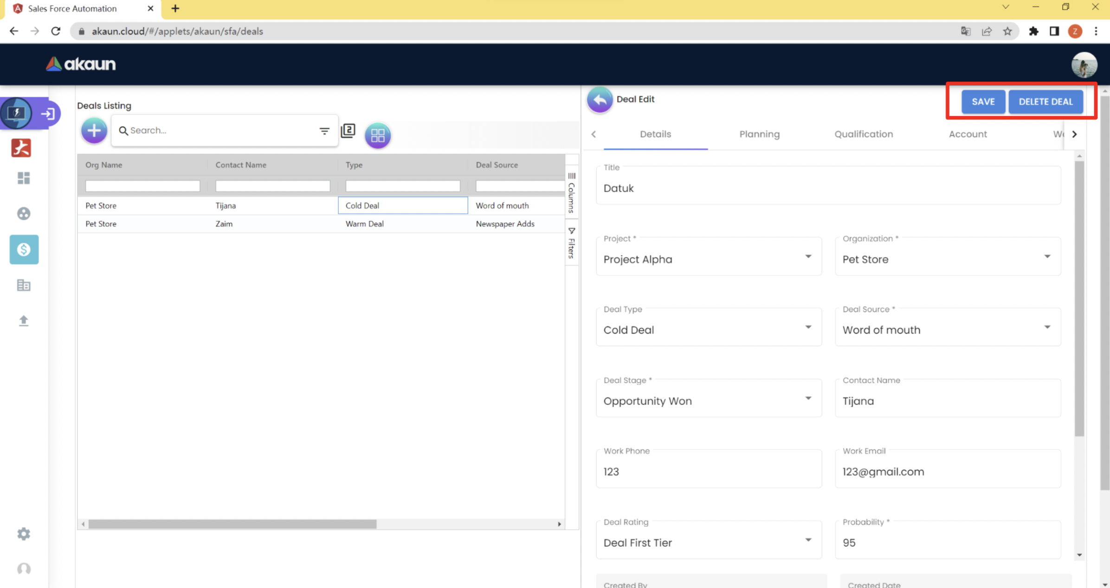The image size is (1110, 588).
Task: Expand the Deal Rating dropdown
Action: click(808, 540)
